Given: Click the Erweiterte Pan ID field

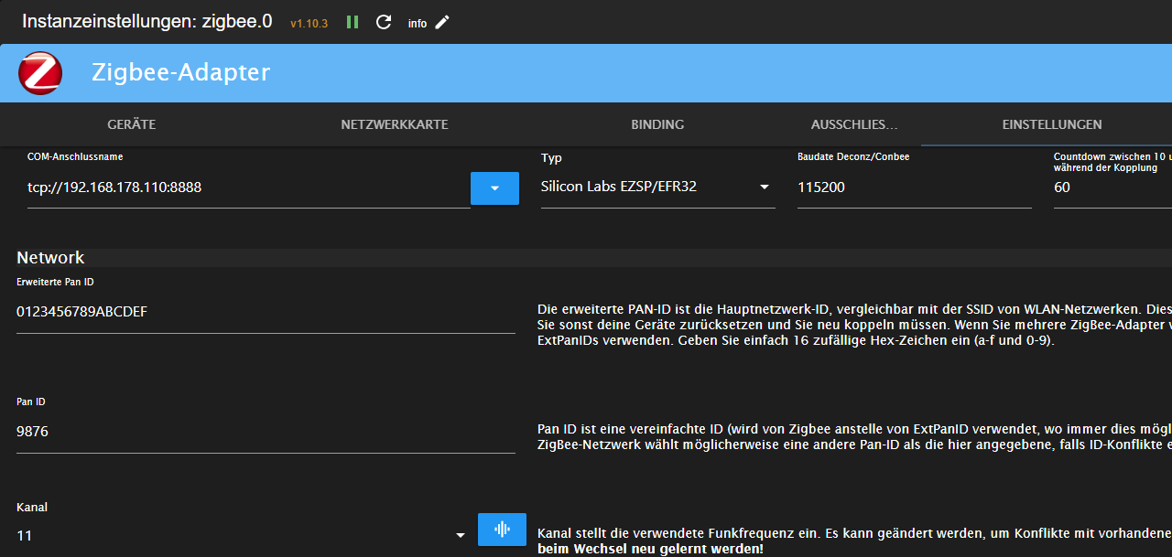Looking at the screenshot, I should coord(266,312).
